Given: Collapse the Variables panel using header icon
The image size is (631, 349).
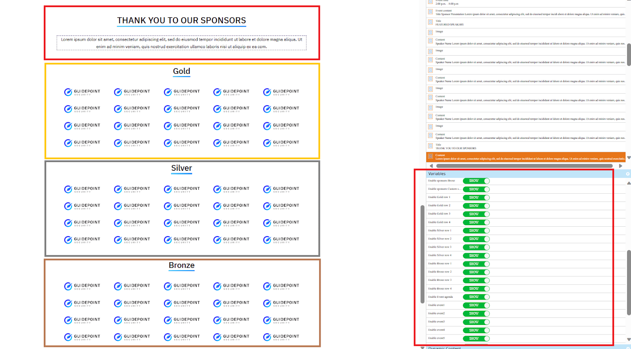Looking at the screenshot, I should click(628, 174).
